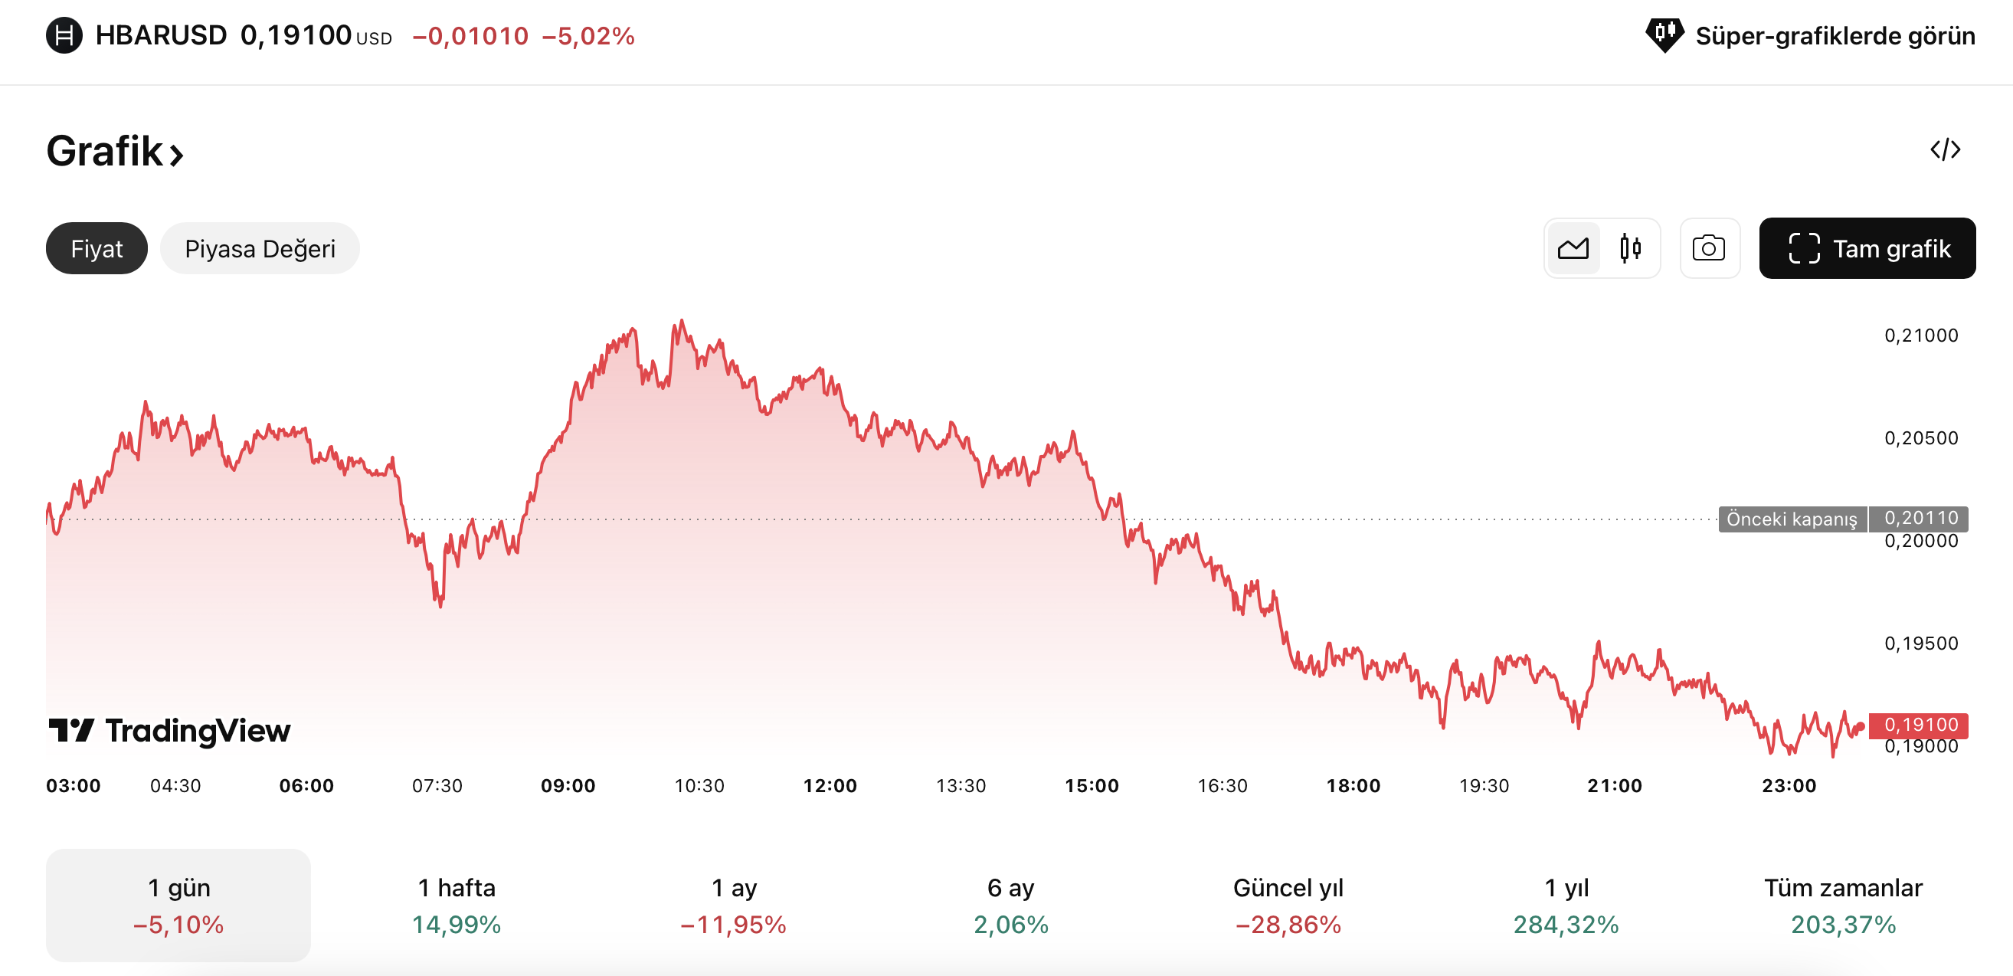Expand the Grafik section heading

[114, 151]
